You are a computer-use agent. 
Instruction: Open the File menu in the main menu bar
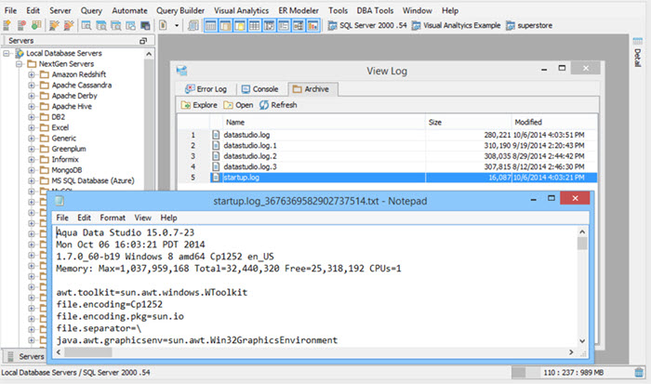[x=10, y=10]
